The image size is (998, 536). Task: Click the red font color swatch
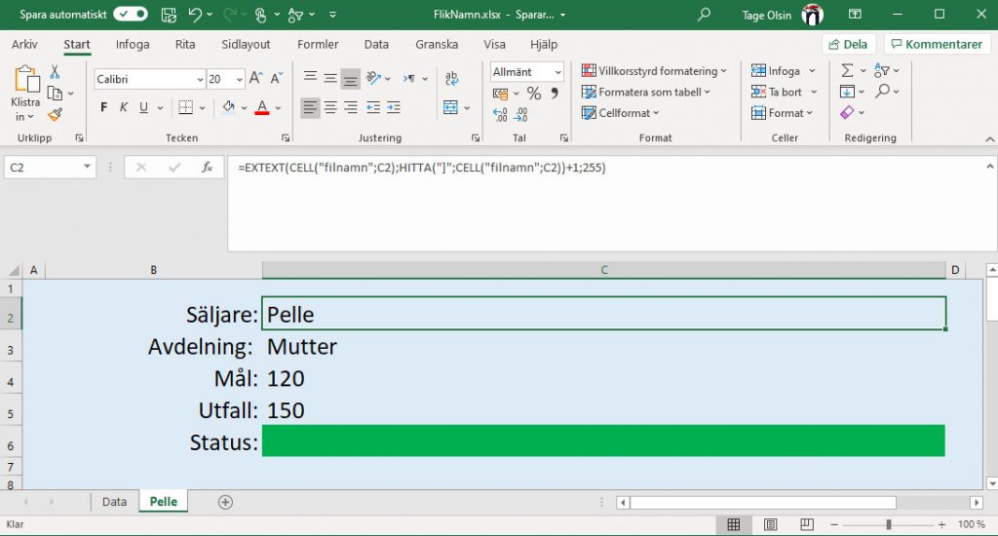click(x=261, y=108)
